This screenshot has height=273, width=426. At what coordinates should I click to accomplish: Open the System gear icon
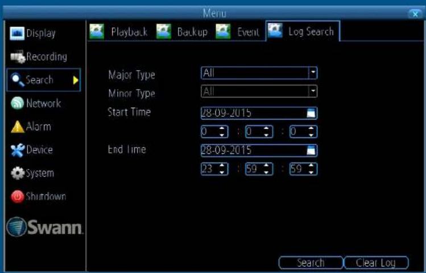click(18, 173)
